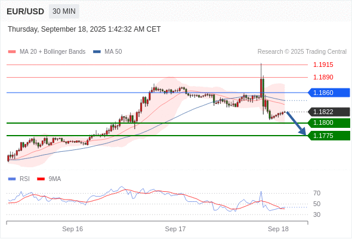The height and width of the screenshot is (239, 352).
Task: Click the blue 1.1860 pivot price tag
Action: [329, 93]
